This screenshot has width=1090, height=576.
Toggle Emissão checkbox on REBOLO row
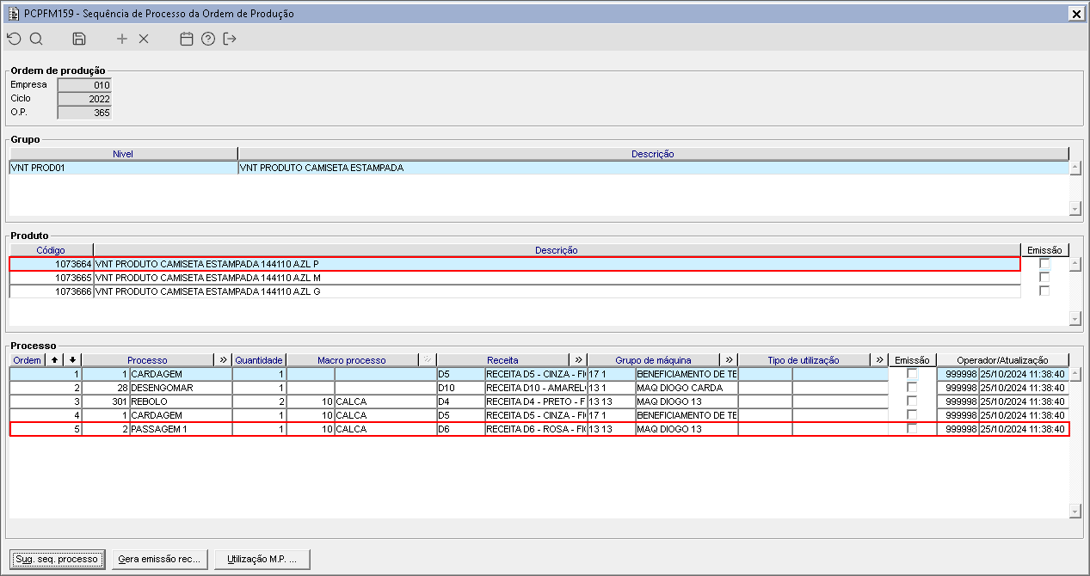click(x=912, y=401)
